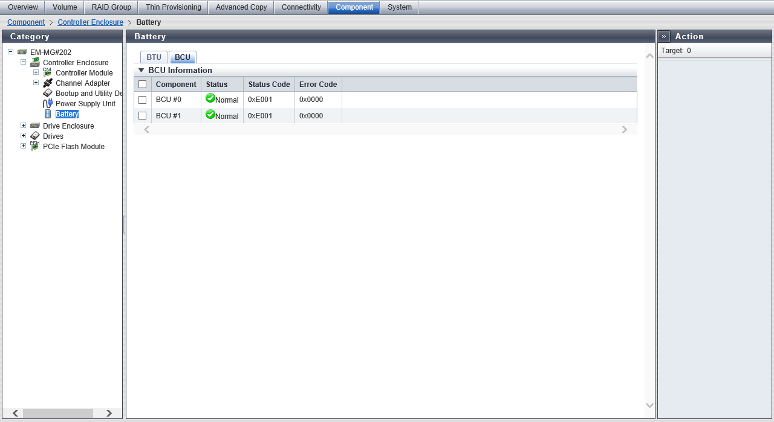
Task: Collapse the Action panel using arrow icon
Action: pos(664,36)
